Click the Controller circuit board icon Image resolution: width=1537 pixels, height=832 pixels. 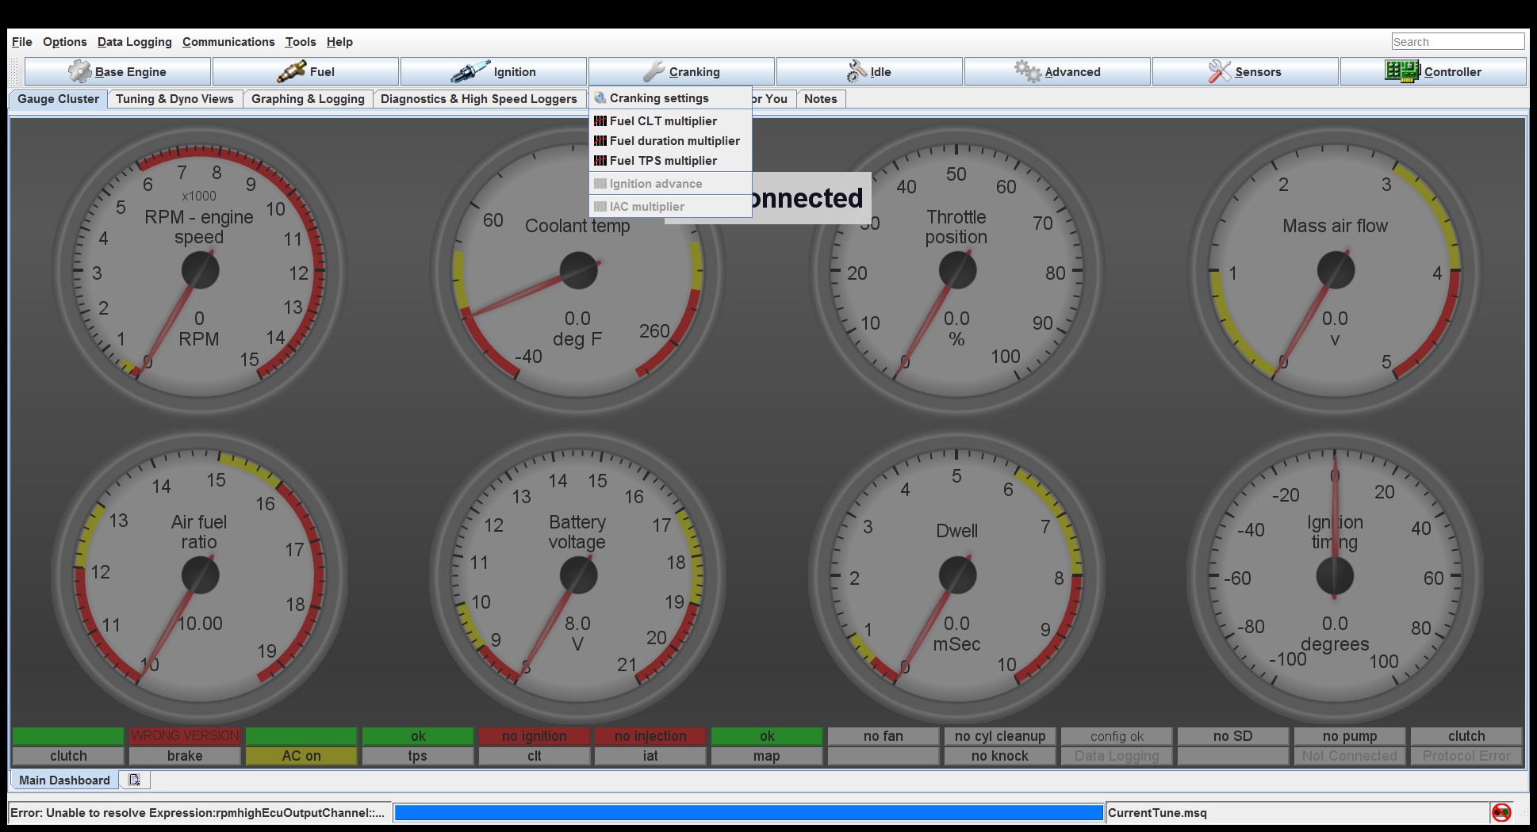click(1402, 71)
